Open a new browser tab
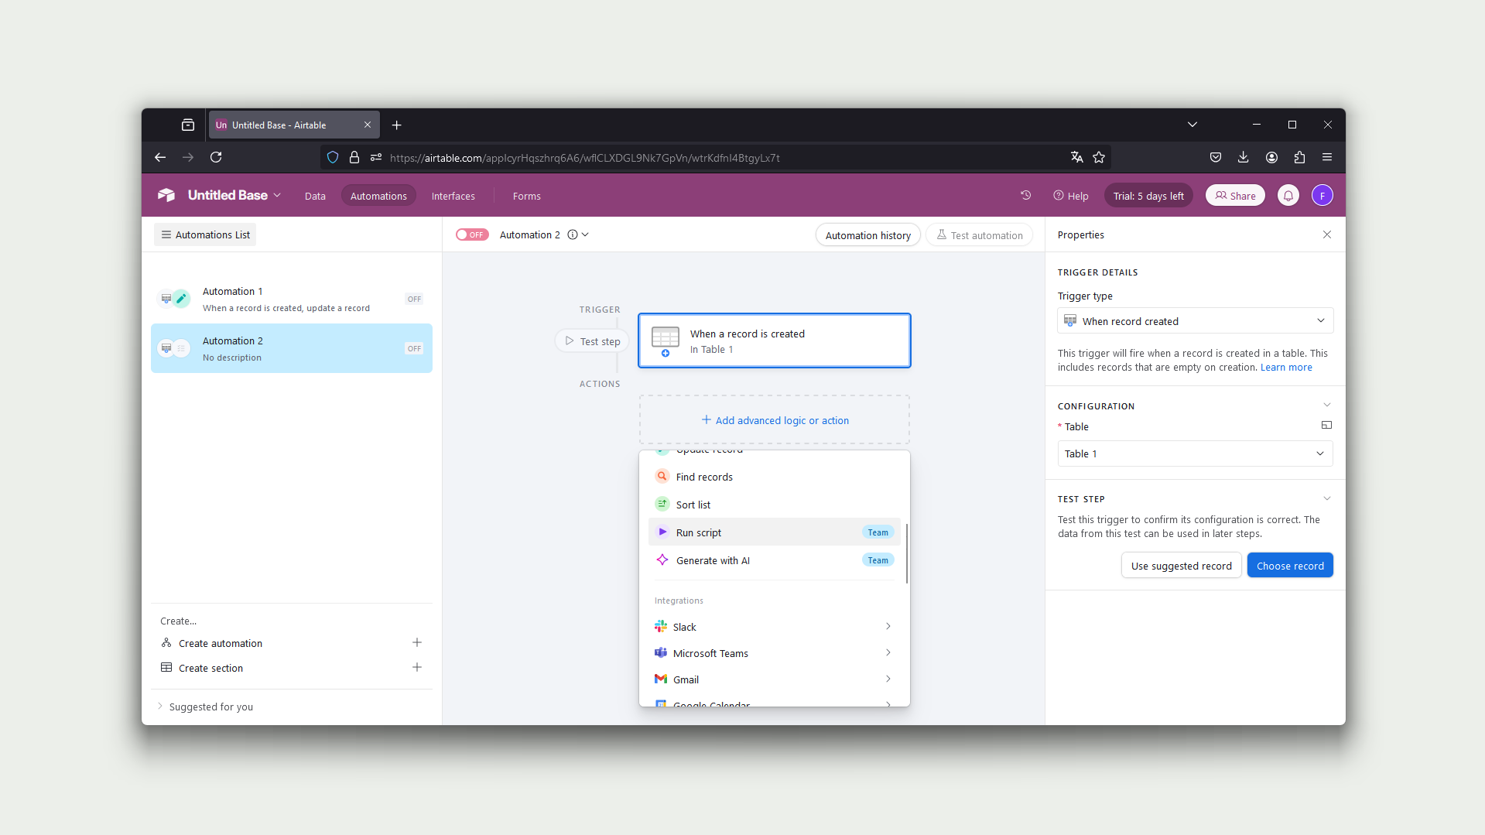This screenshot has height=835, width=1485. tap(397, 125)
